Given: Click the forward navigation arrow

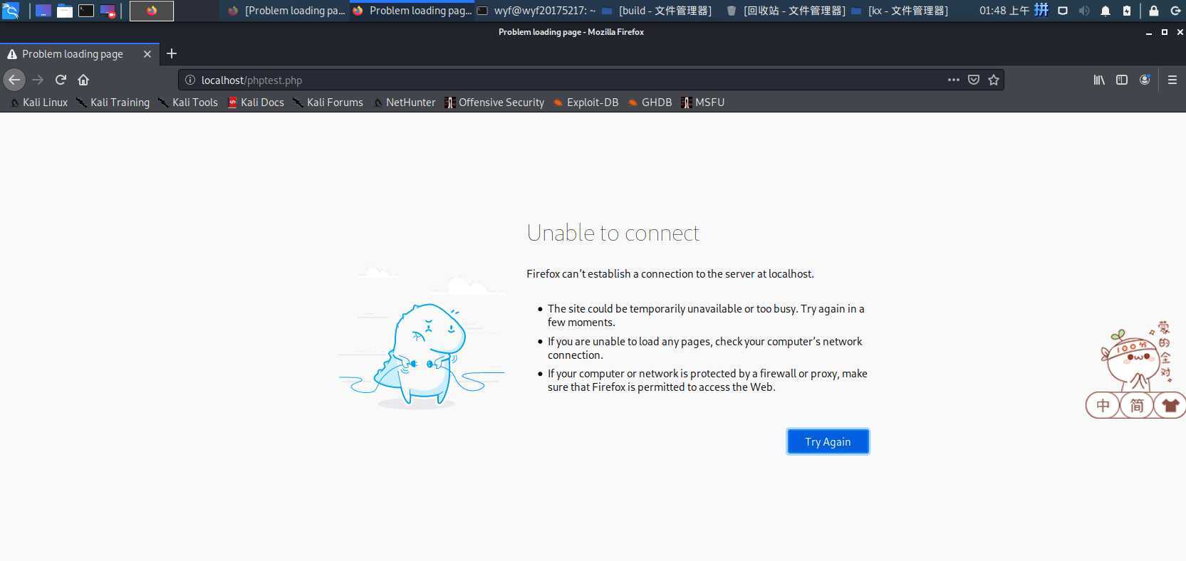Looking at the screenshot, I should click(38, 80).
